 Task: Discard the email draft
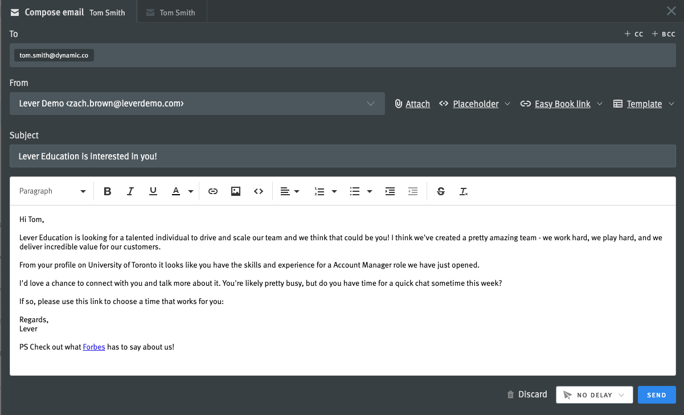527,395
